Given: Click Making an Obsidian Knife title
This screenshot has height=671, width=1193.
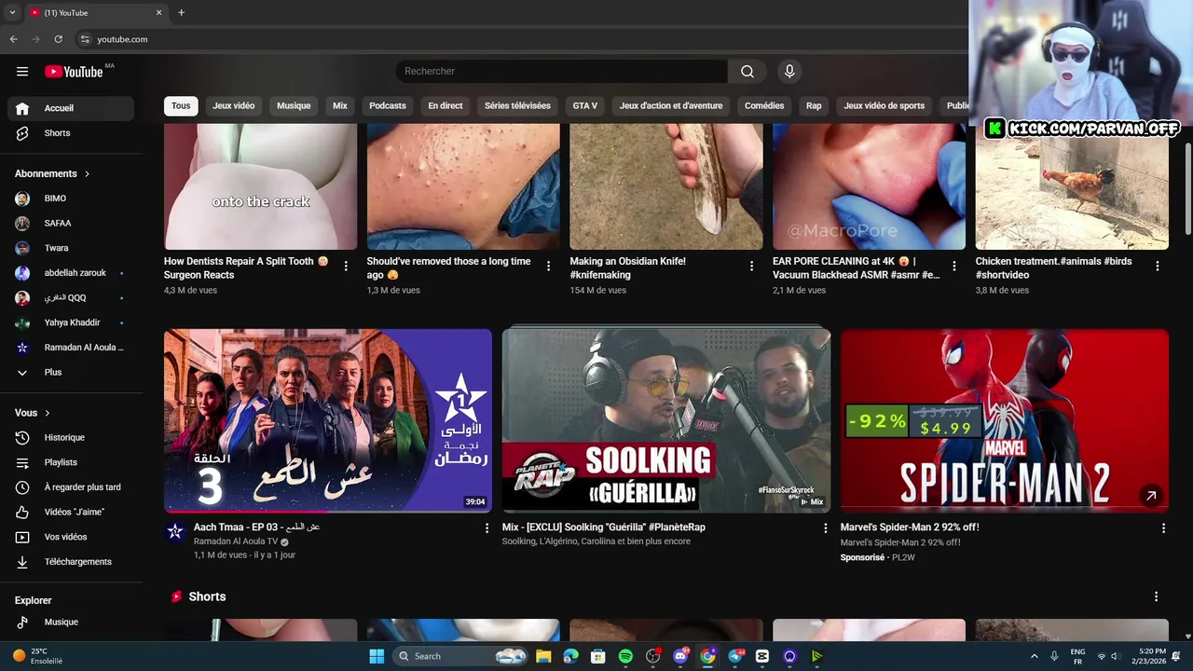Looking at the screenshot, I should 628,268.
